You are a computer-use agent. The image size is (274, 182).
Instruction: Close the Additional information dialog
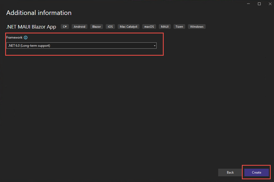(270, 4)
